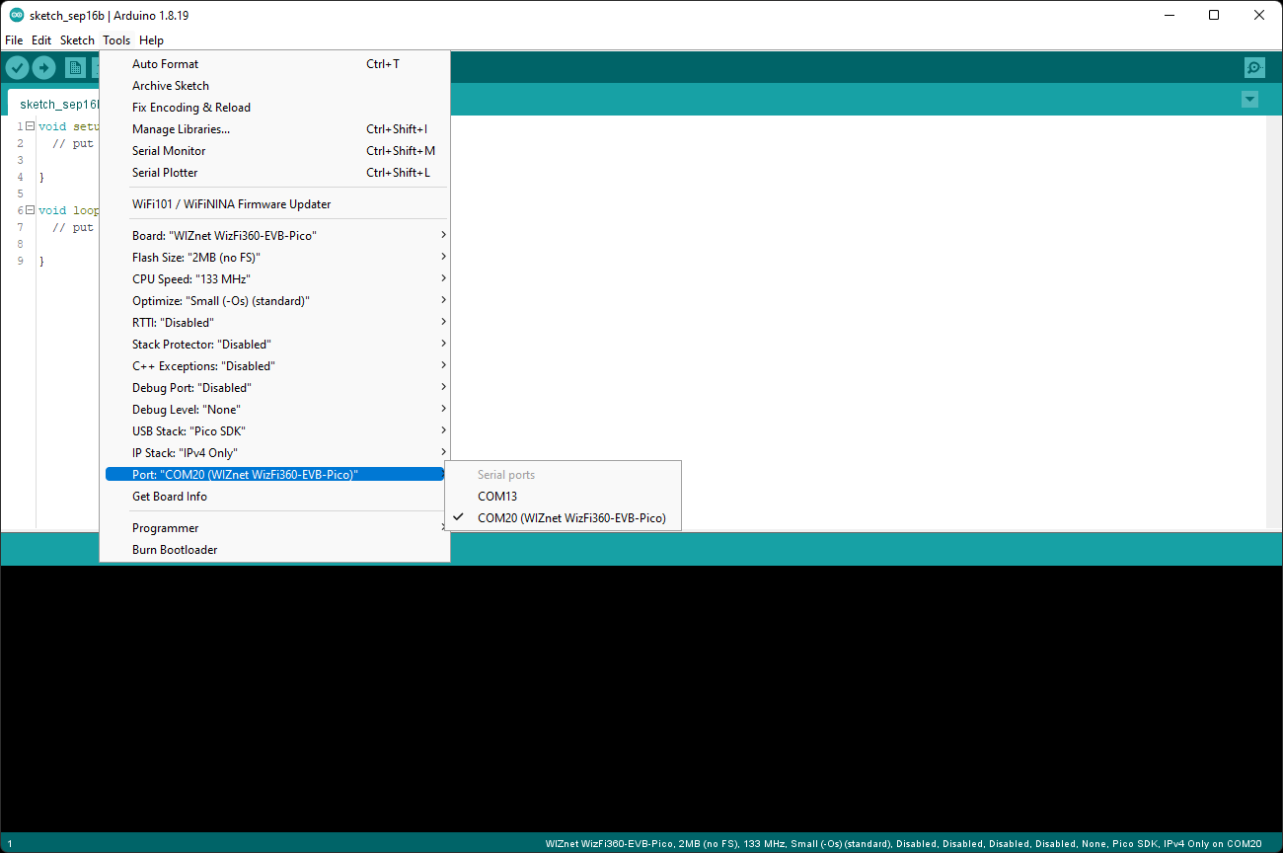Close the Arduino window
1283x853 pixels.
1259,15
